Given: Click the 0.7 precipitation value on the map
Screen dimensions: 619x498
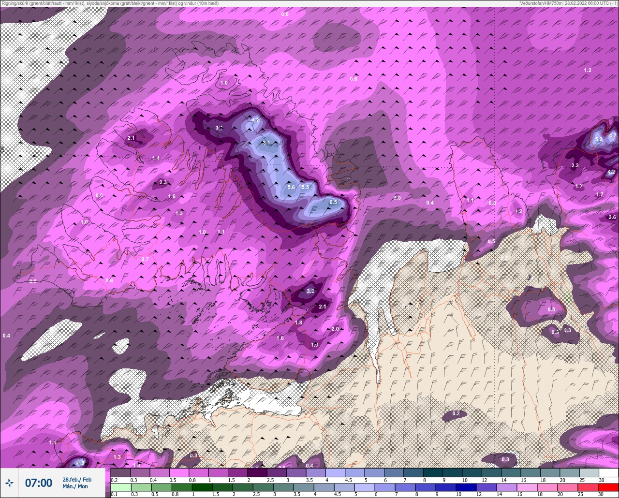Looking at the screenshot, I should [145, 260].
